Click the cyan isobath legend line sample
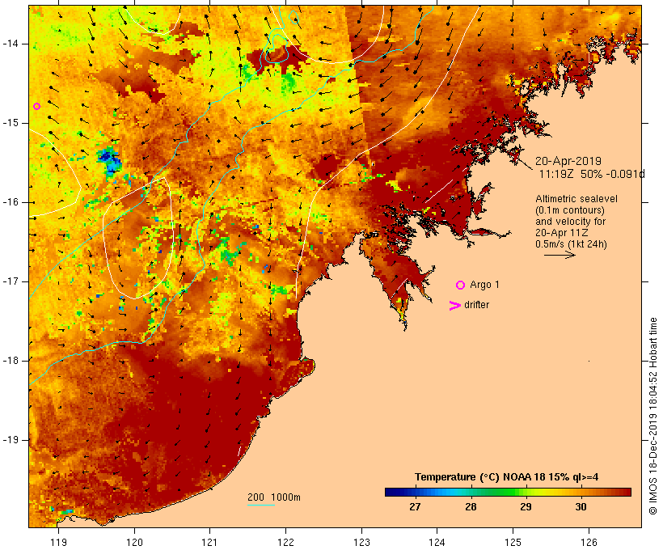The image size is (663, 550). tap(261, 505)
